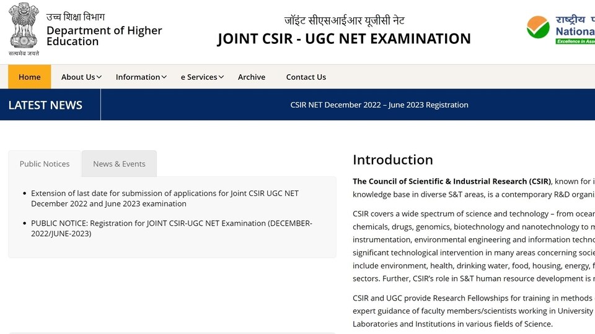Viewport: 595px width, 334px height.
Task: Click the Department of Higher Education title
Action: (x=104, y=36)
